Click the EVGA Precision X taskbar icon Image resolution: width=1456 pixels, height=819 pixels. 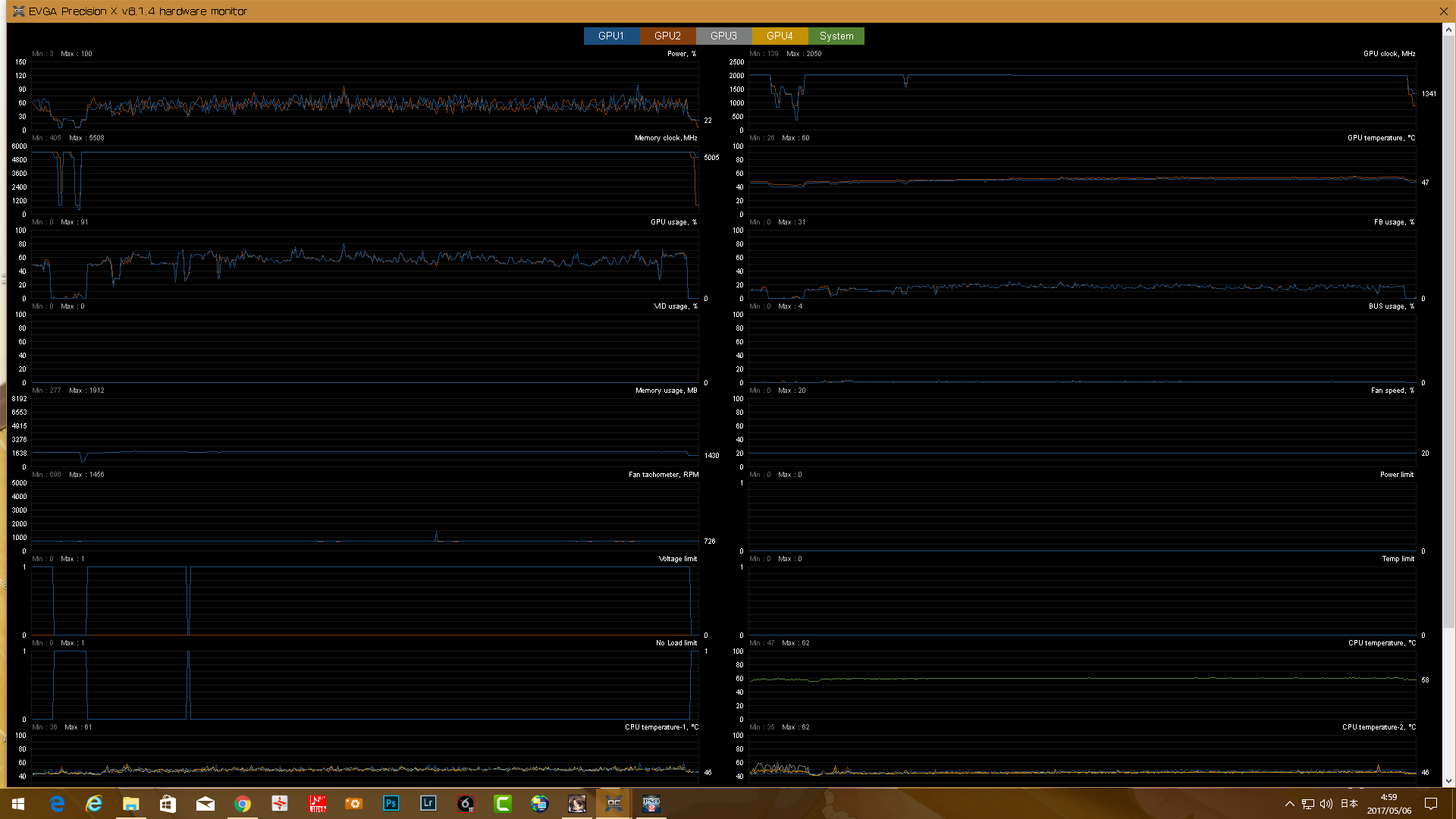613,804
